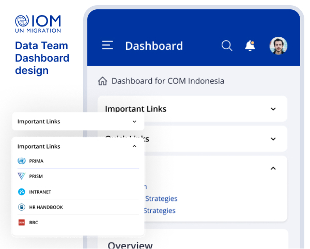Click the user profile avatar

(278, 46)
